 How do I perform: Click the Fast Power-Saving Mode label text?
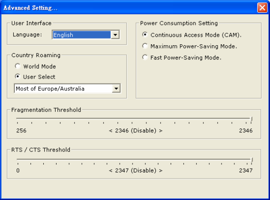tap(186, 58)
